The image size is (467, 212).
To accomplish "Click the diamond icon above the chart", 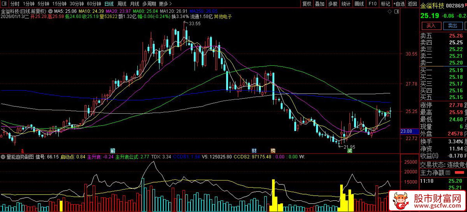I will click(x=390, y=12).
